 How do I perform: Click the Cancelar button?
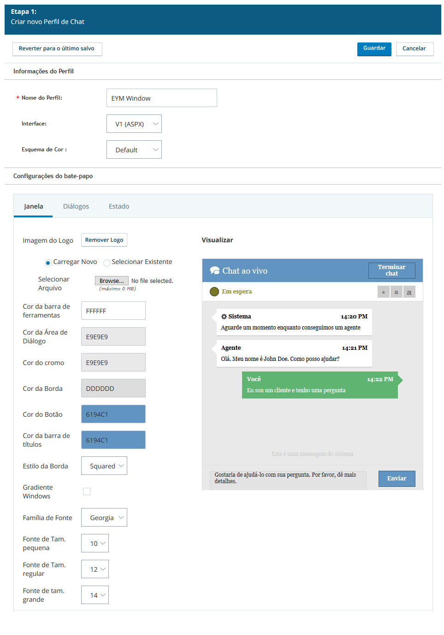[414, 49]
